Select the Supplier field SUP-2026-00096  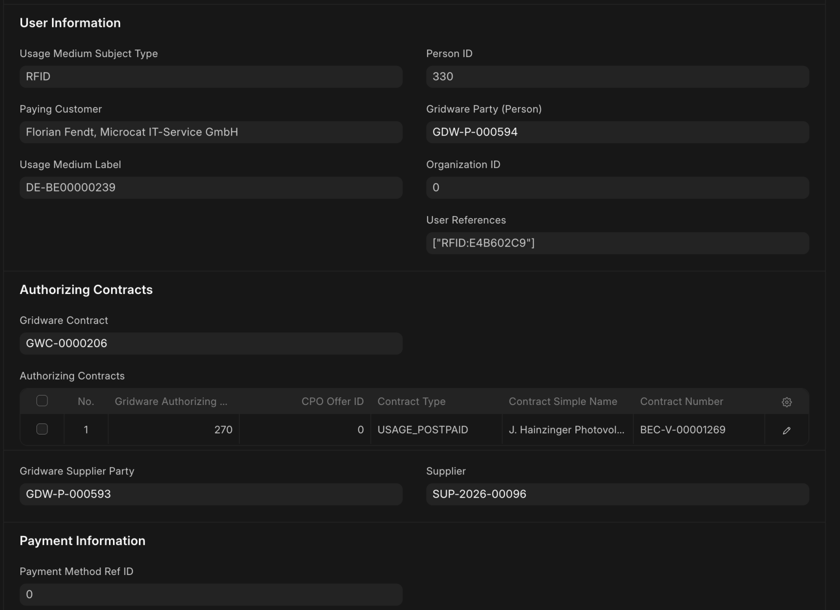click(617, 494)
